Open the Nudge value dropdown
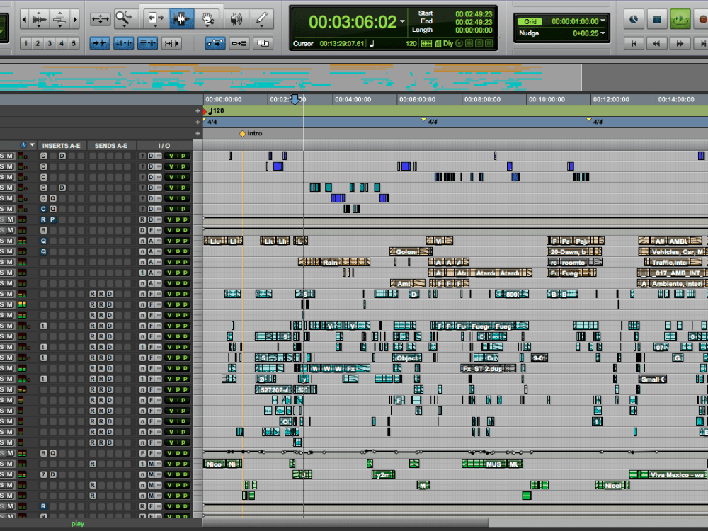Viewport: 708px width, 531px height. pyautogui.click(x=603, y=33)
